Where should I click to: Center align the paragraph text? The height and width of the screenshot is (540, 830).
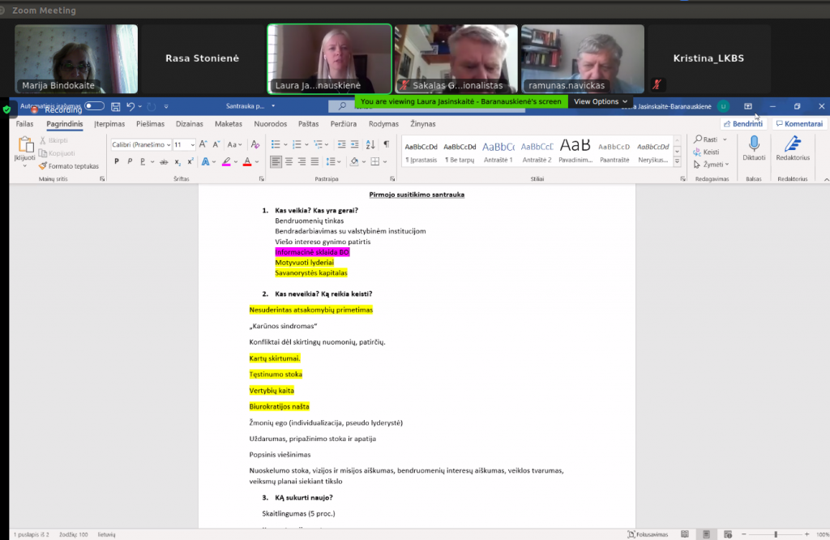tap(290, 161)
